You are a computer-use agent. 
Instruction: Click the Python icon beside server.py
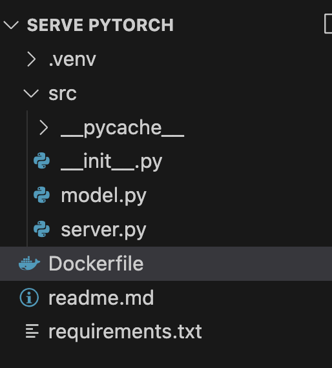(x=41, y=229)
